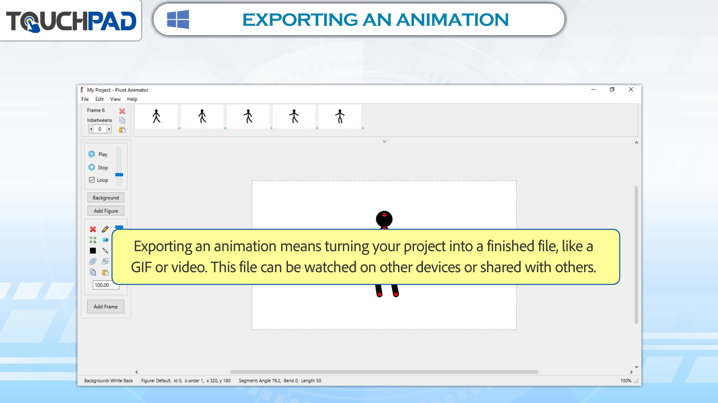Edit figure with the pencil icon
The height and width of the screenshot is (403, 718).
pyautogui.click(x=105, y=229)
